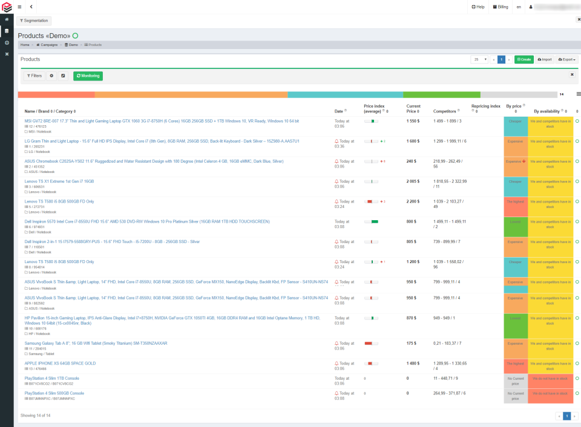Image resolution: width=581 pixels, height=427 pixels.
Task: Click the red segment of distribution bar
Action: [x=56, y=95]
